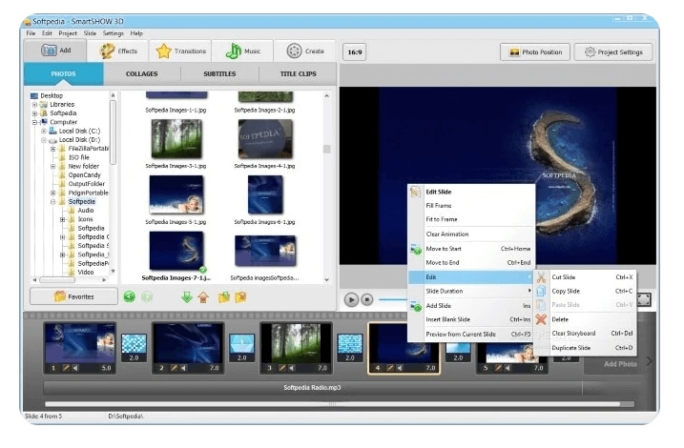Open the Settings menu
This screenshot has width=684, height=448.
click(x=113, y=33)
